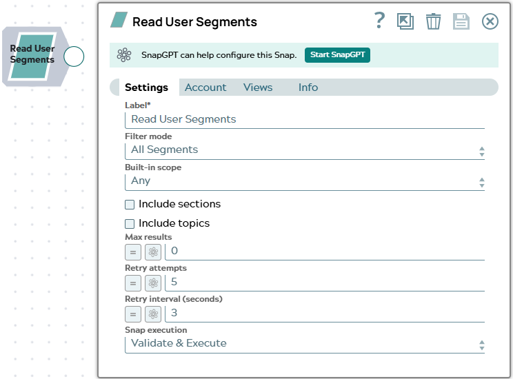Start SnapGPT assistant
The width and height of the screenshot is (513, 379).
(x=337, y=55)
